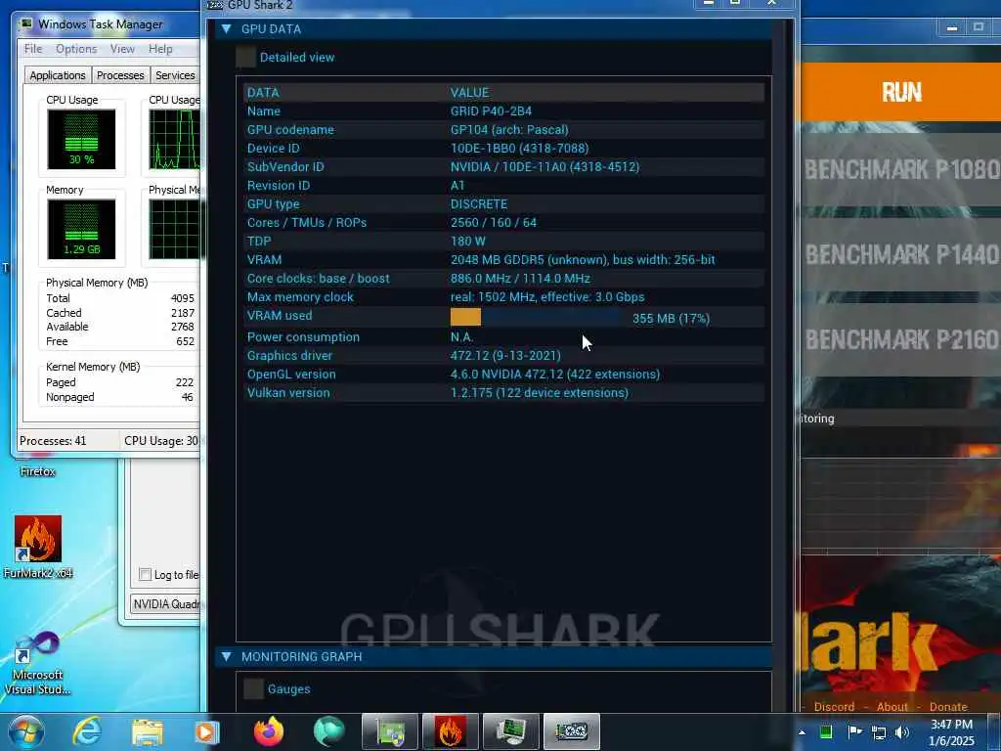Open the View menu in Task Manager

click(x=122, y=49)
